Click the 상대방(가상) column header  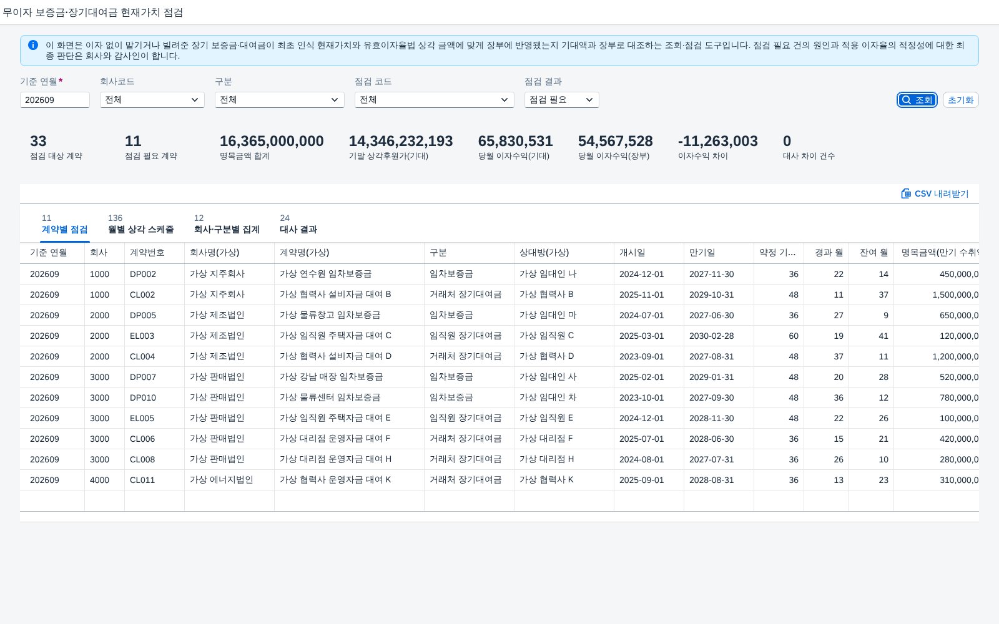click(x=564, y=253)
